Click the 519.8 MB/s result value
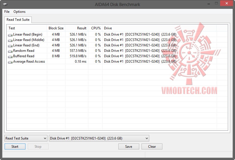 pyautogui.click(x=78, y=56)
